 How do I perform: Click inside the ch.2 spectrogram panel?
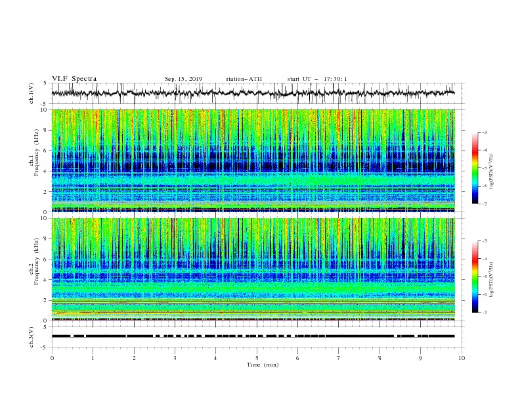click(x=253, y=269)
